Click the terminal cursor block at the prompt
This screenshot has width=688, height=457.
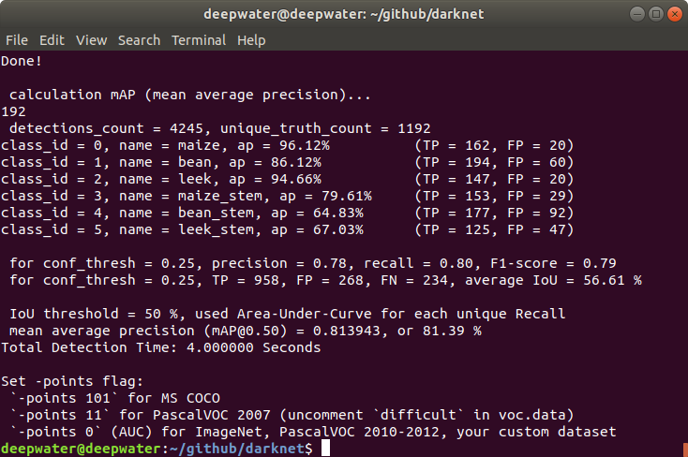pyautogui.click(x=325, y=449)
